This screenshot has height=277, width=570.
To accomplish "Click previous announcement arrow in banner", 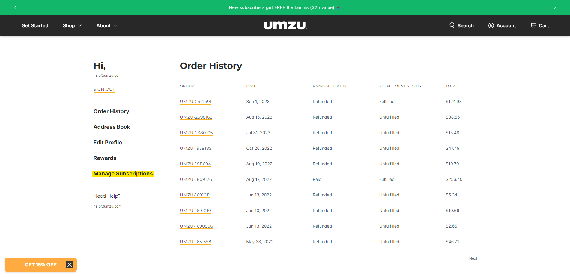I will pyautogui.click(x=16, y=7).
